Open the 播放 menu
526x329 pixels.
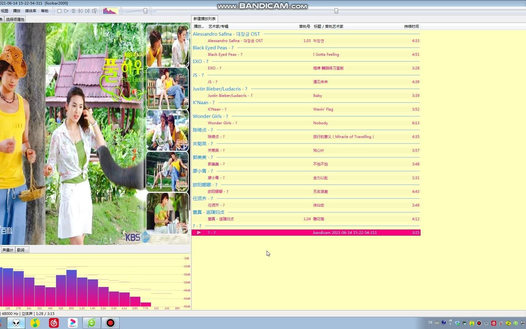(x=17, y=11)
